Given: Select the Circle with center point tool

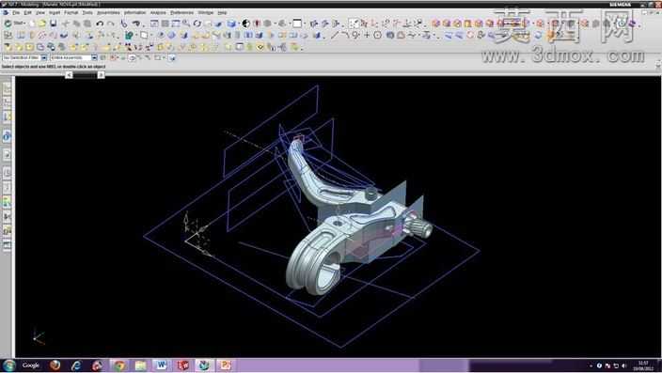Looking at the screenshot, I should point(377,36).
